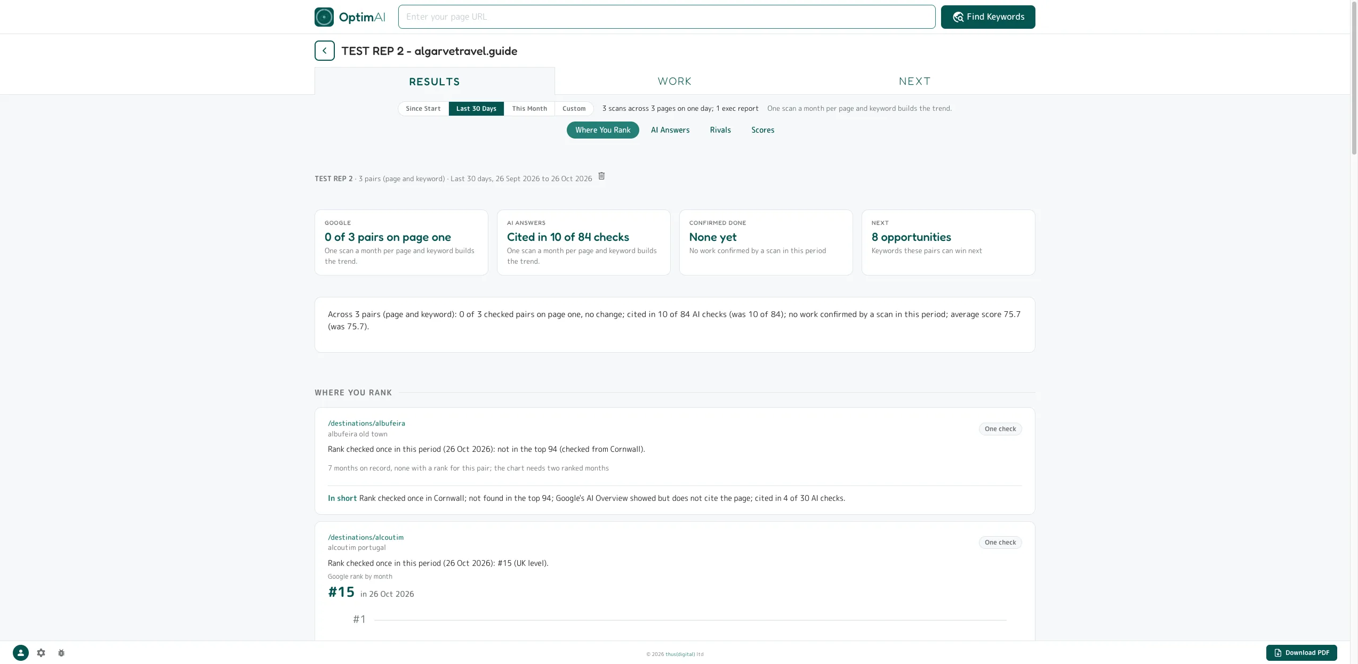Show the Rivals section
The height and width of the screenshot is (664, 1358).
point(720,130)
